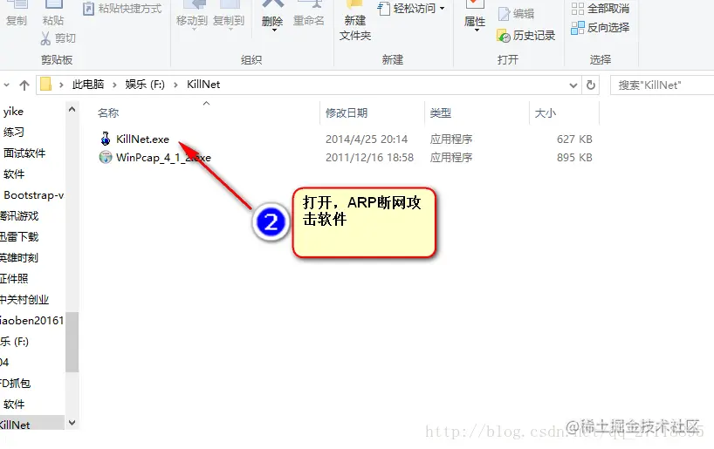This screenshot has height=449, width=714.
Task: Sort by the Name (名称) column header
Action: (108, 112)
